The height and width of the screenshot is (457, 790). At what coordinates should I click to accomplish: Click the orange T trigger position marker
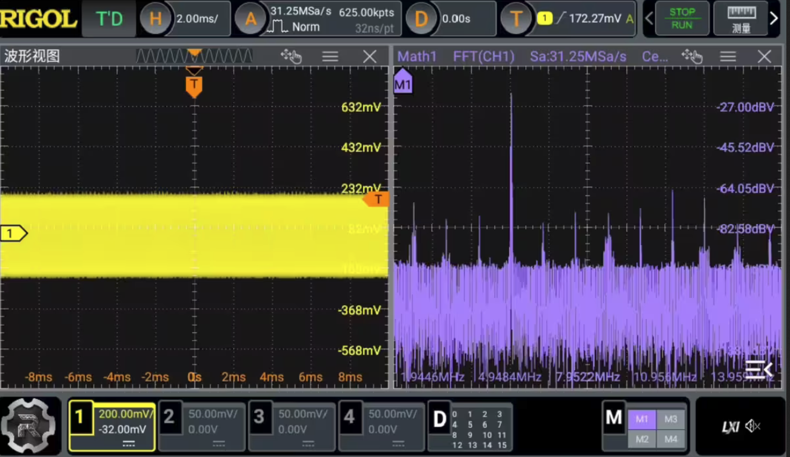[x=194, y=85]
